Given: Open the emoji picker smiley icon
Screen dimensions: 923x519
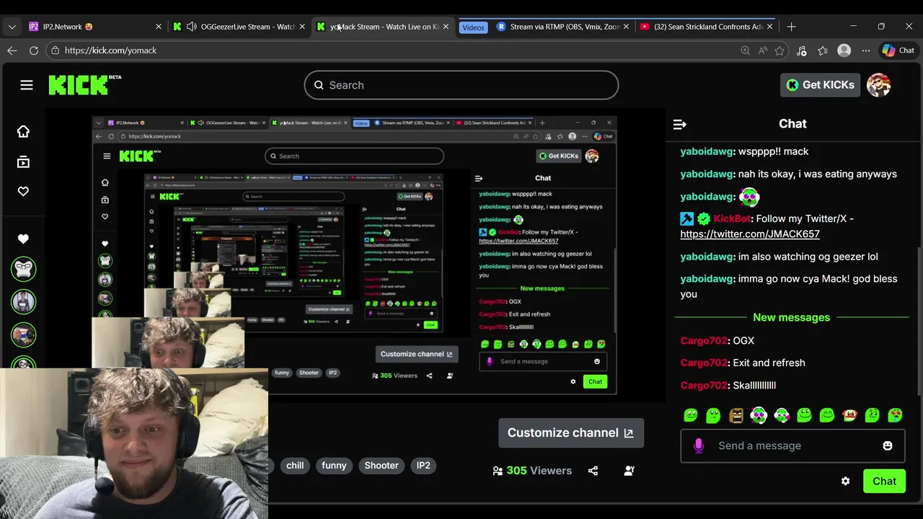Looking at the screenshot, I should tap(888, 445).
